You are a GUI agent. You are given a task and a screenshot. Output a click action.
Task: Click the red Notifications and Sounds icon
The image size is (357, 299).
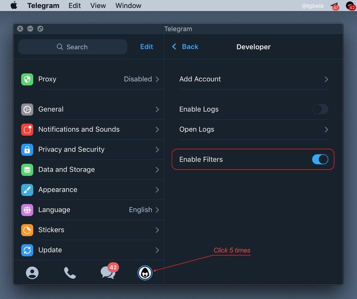tap(27, 129)
